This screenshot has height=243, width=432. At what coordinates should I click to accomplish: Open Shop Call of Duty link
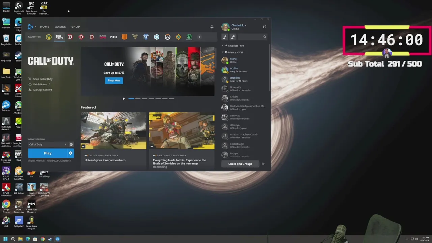coord(43,79)
